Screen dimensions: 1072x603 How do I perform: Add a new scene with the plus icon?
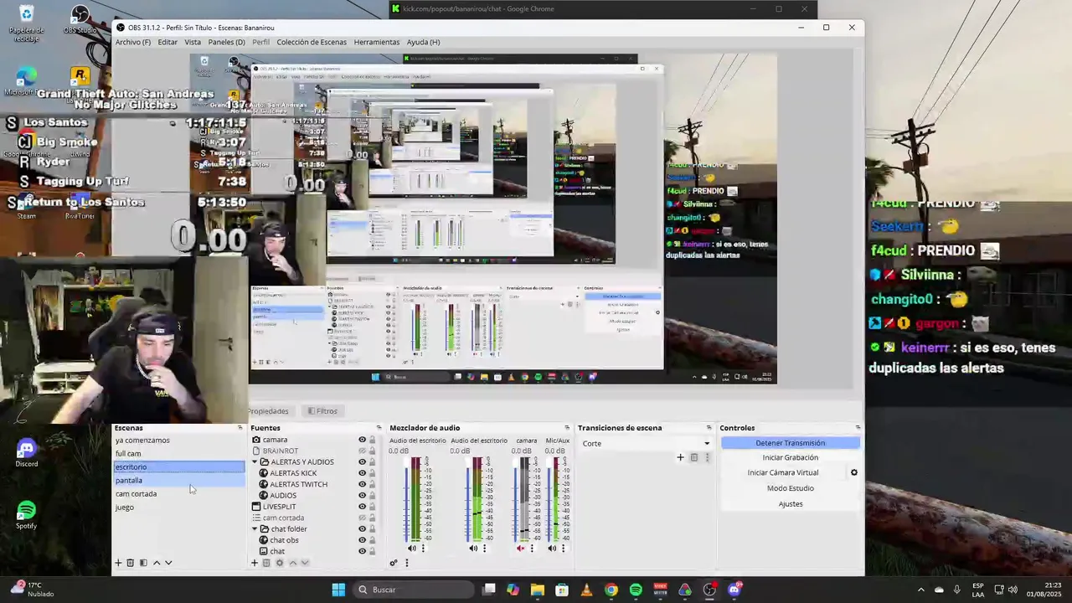[x=118, y=563]
